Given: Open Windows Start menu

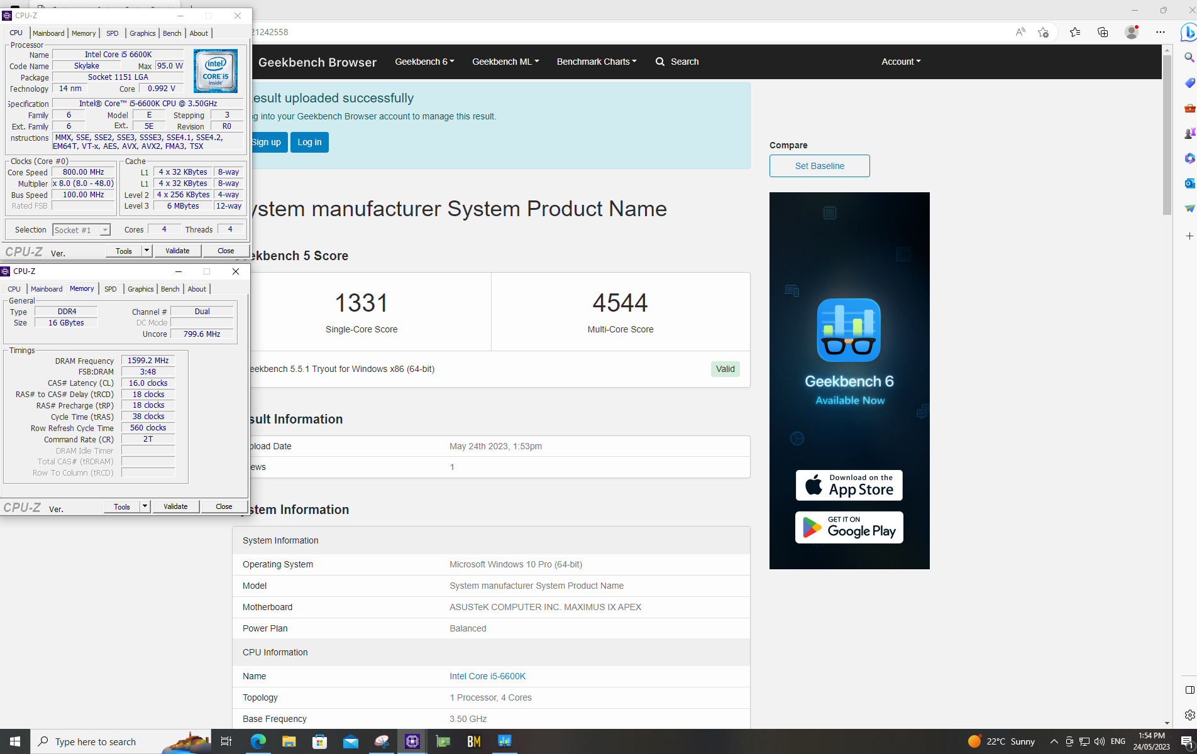Looking at the screenshot, I should click(15, 741).
